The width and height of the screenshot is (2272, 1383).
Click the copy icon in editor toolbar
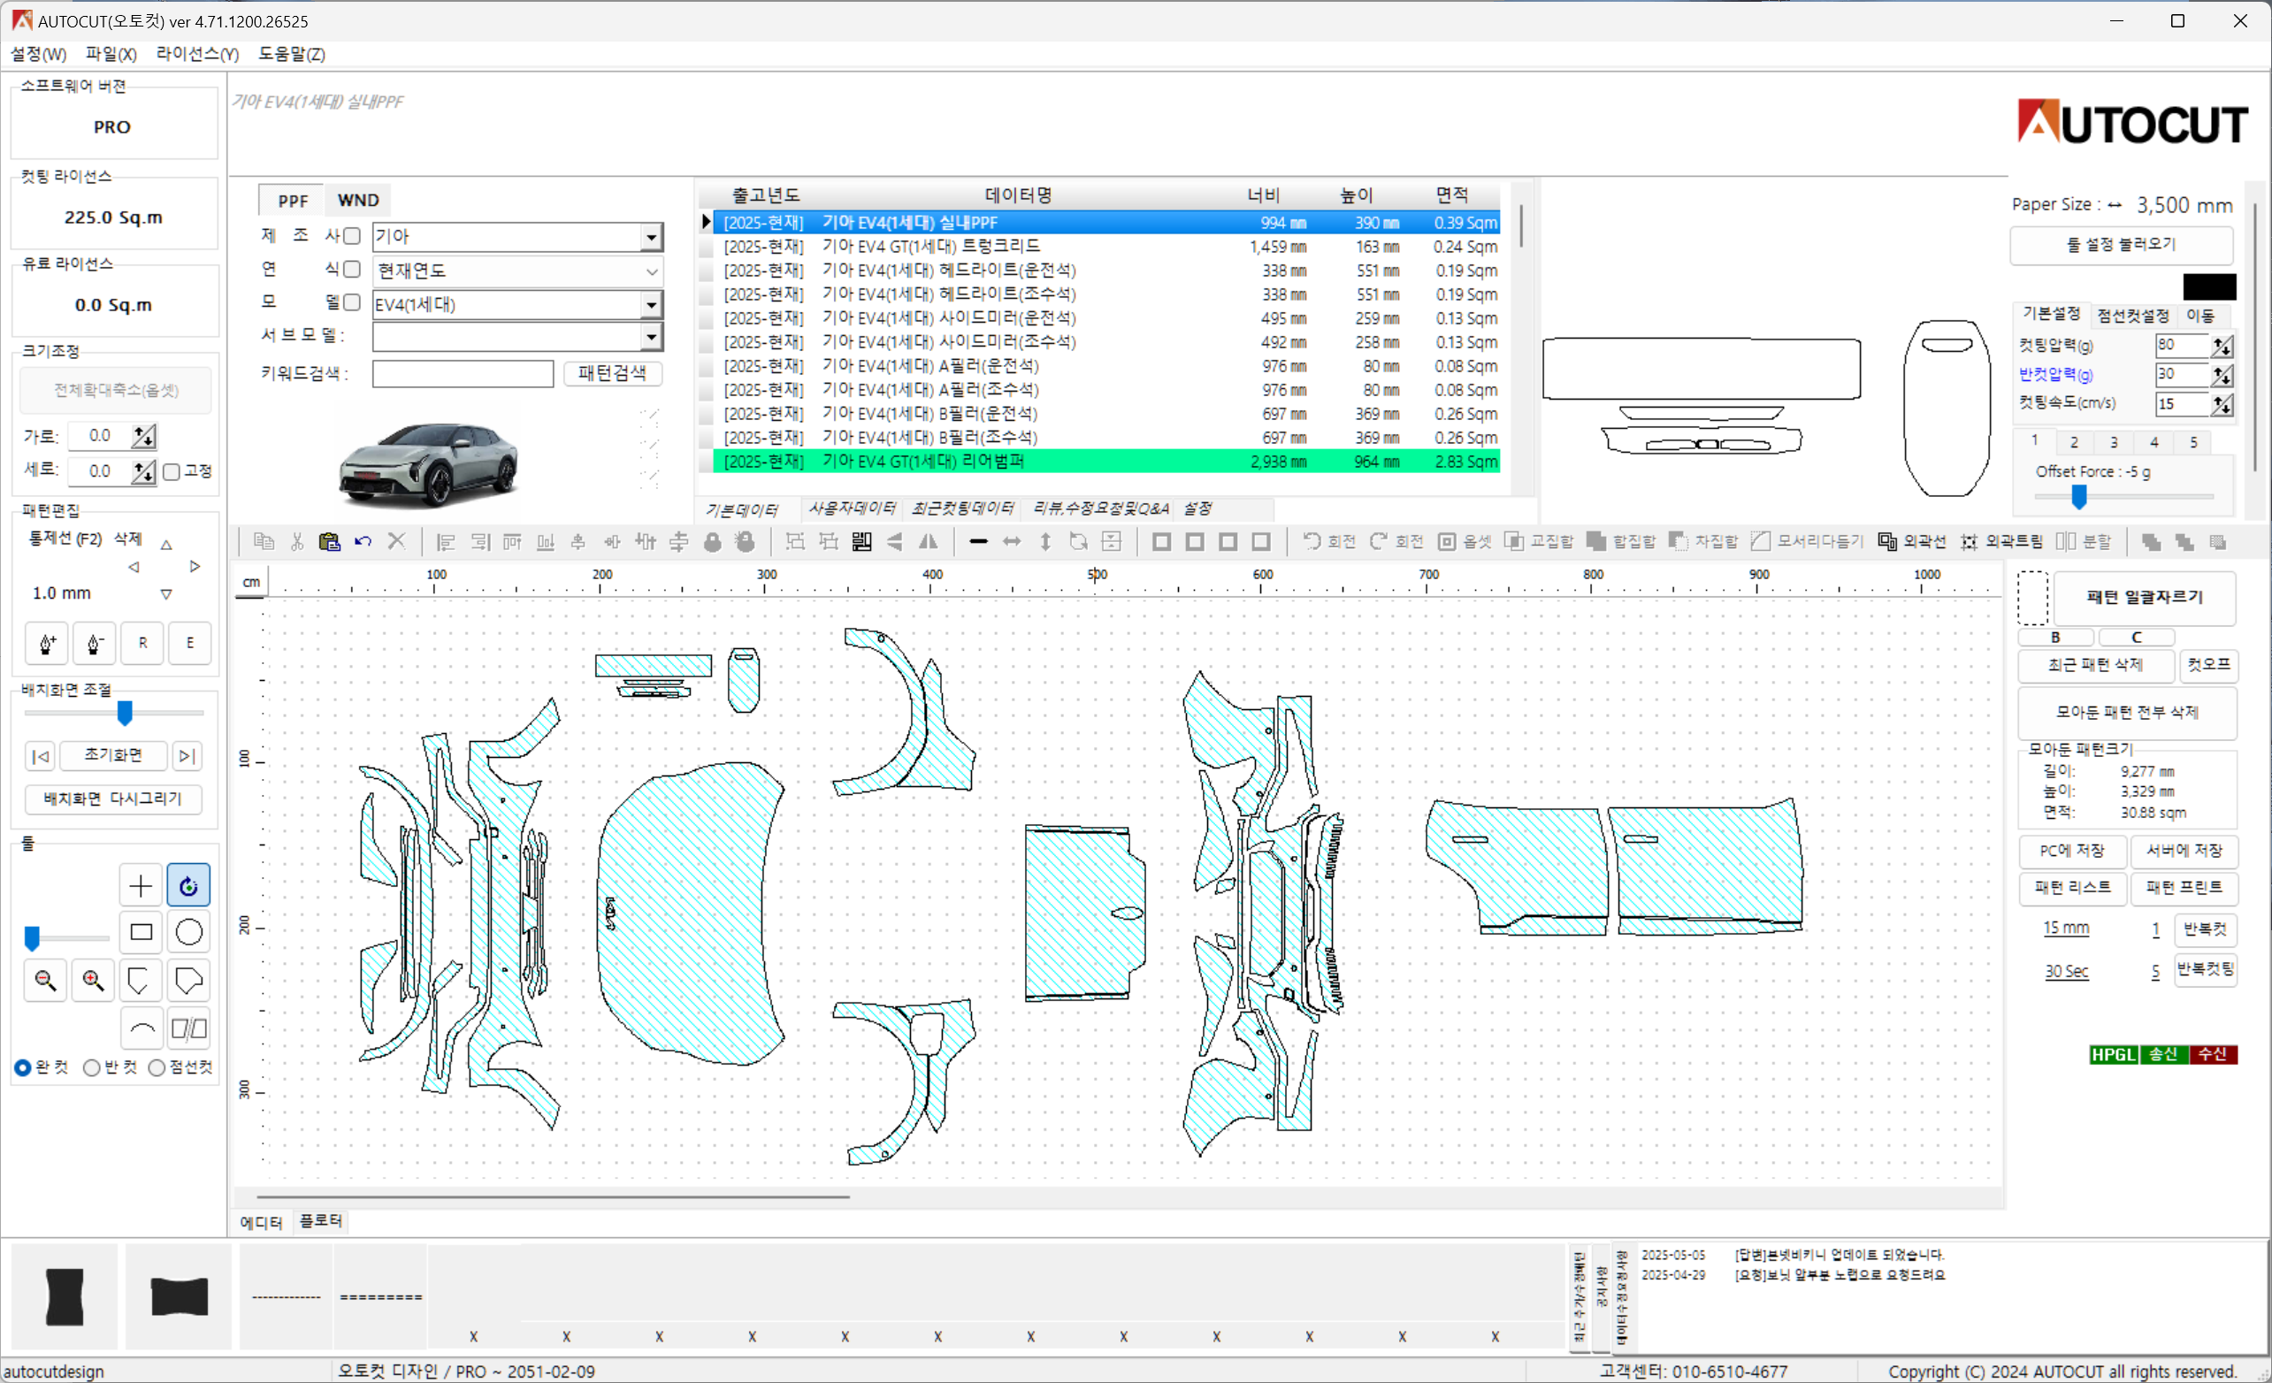[264, 541]
